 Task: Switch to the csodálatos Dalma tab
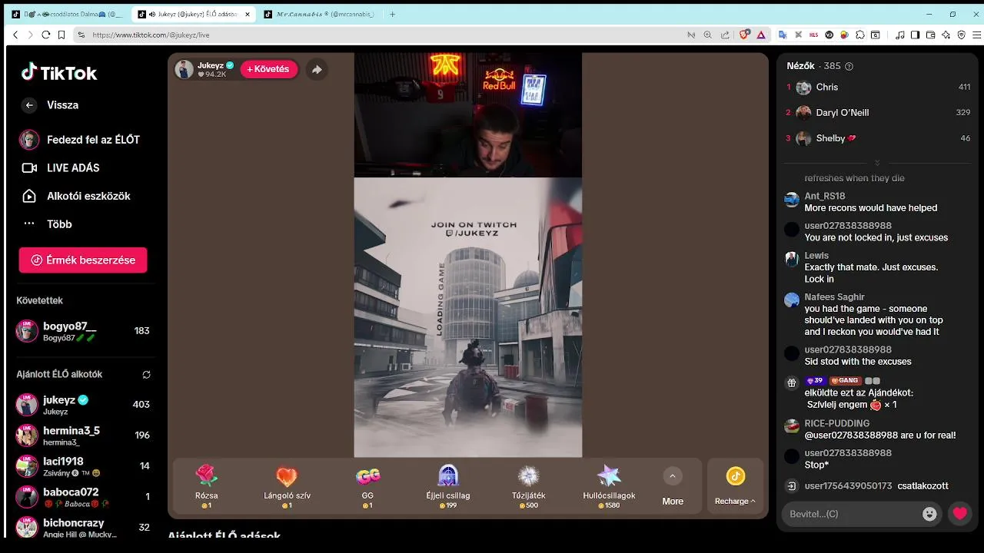click(66, 14)
